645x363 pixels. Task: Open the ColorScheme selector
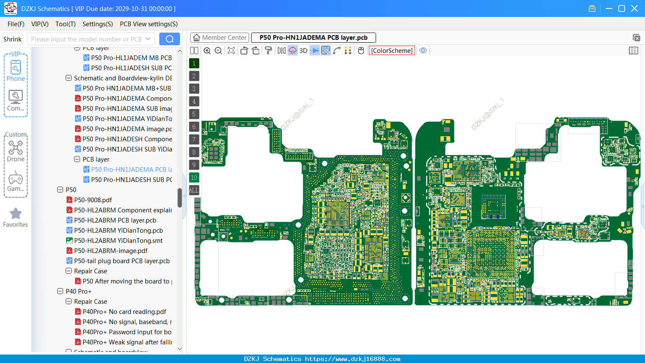pos(392,50)
